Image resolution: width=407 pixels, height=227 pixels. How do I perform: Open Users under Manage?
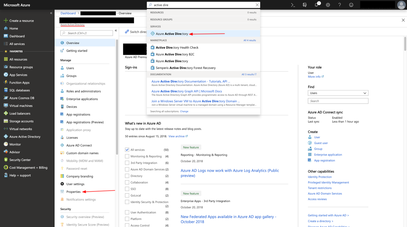(70, 68)
